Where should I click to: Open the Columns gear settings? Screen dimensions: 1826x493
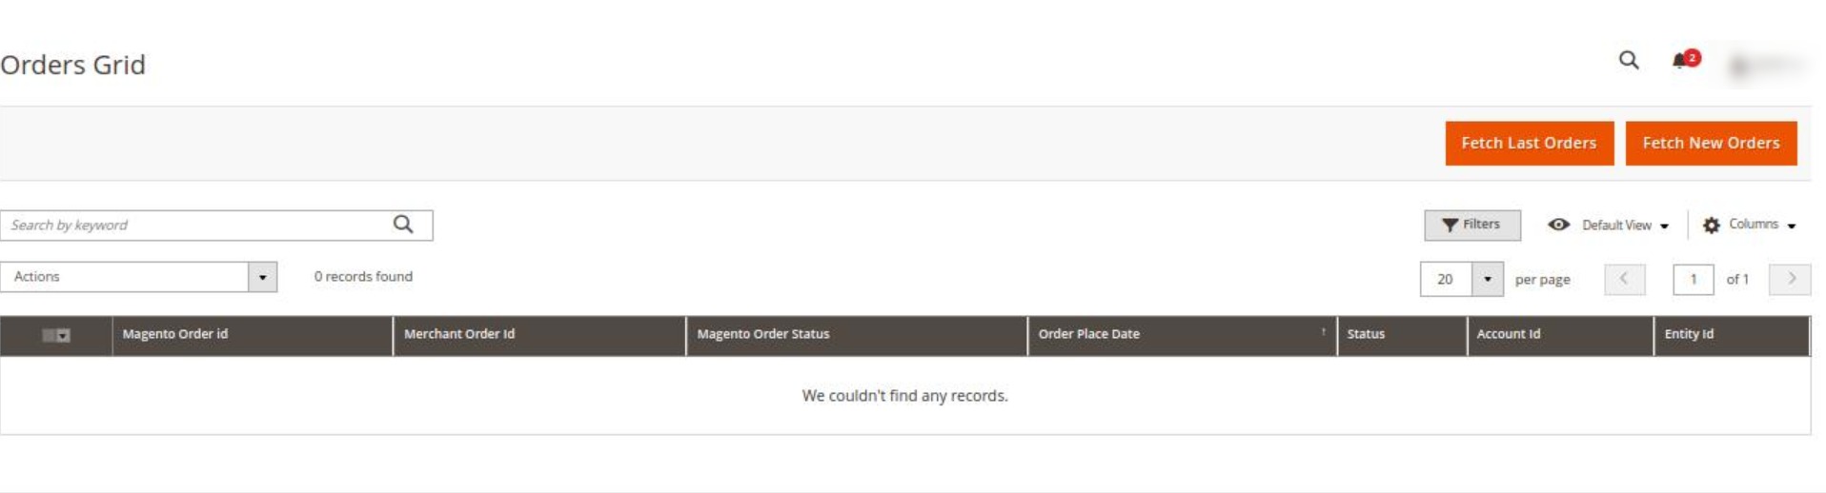click(1749, 225)
